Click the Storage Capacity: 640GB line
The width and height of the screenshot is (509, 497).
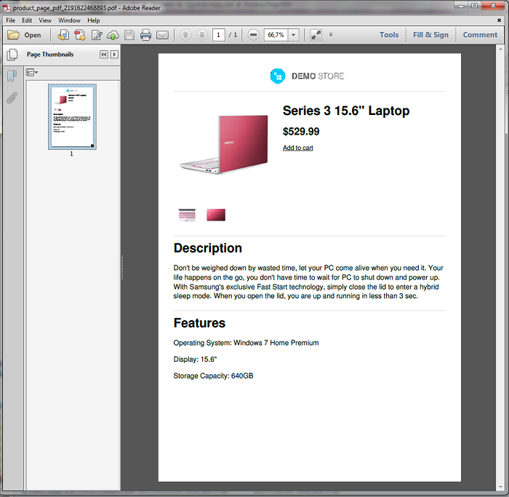tap(213, 375)
